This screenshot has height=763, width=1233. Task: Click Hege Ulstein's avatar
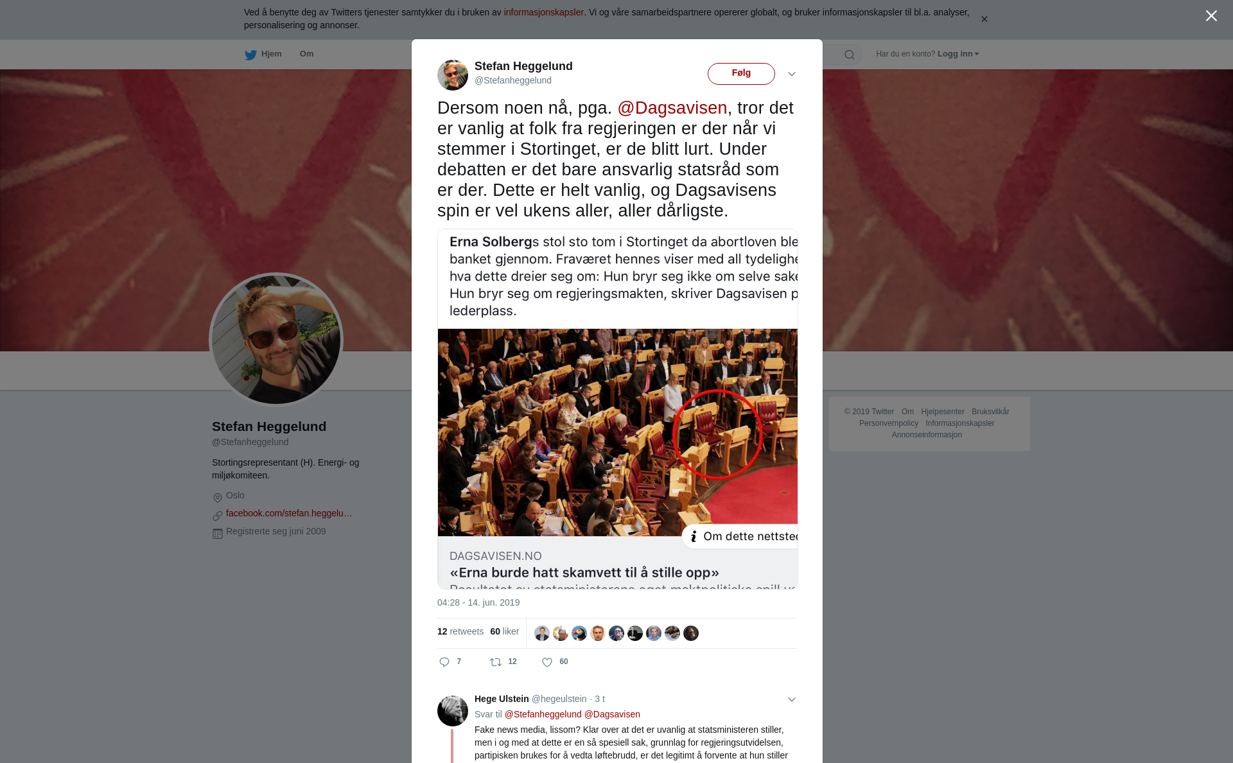coord(453,711)
